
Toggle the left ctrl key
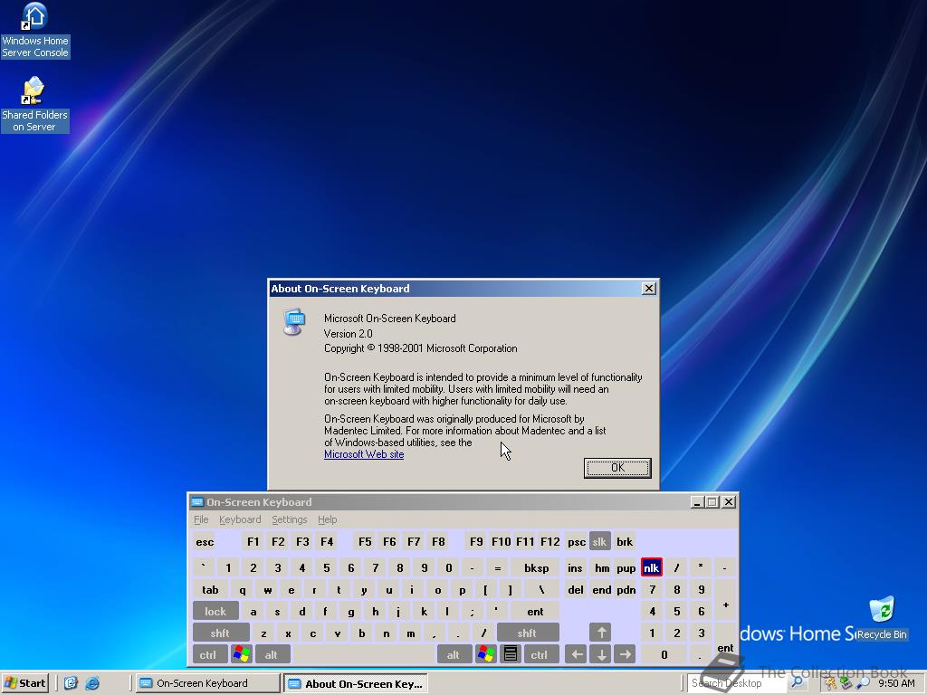tap(208, 654)
